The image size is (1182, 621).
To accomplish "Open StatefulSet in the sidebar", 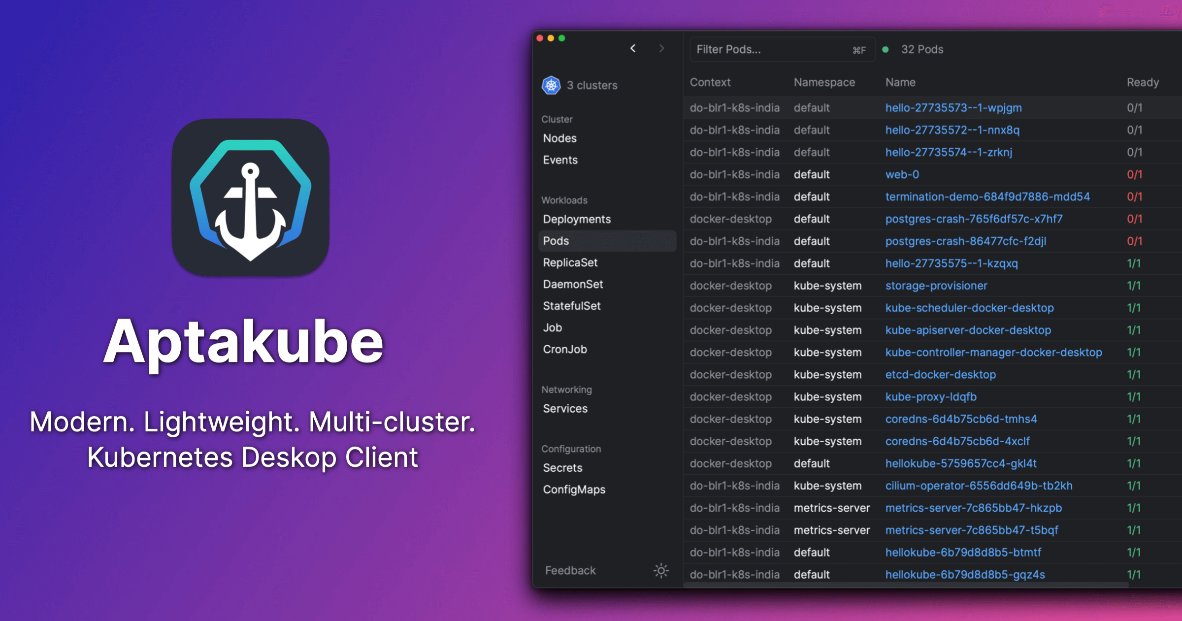I will [572, 306].
